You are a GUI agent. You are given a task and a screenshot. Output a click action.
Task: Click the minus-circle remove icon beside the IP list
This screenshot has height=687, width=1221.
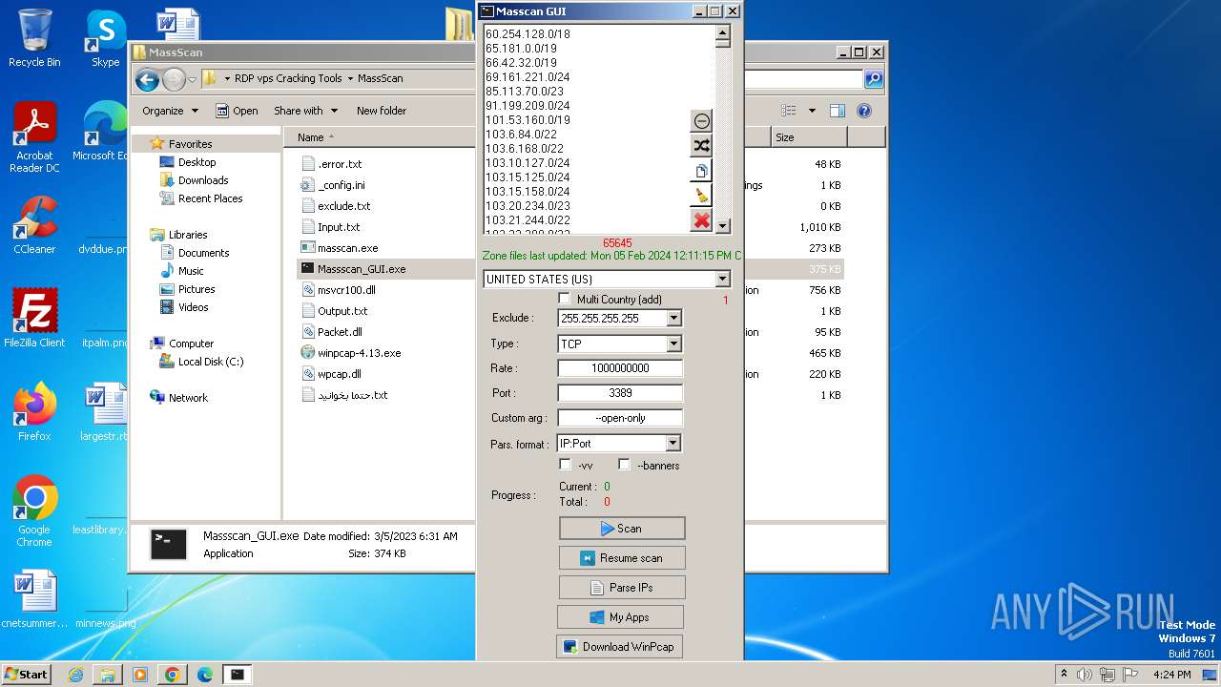702,121
